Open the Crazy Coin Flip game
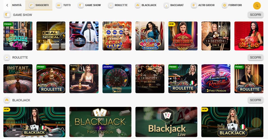Viewport: 268px width, 139px height. (x=117, y=36)
